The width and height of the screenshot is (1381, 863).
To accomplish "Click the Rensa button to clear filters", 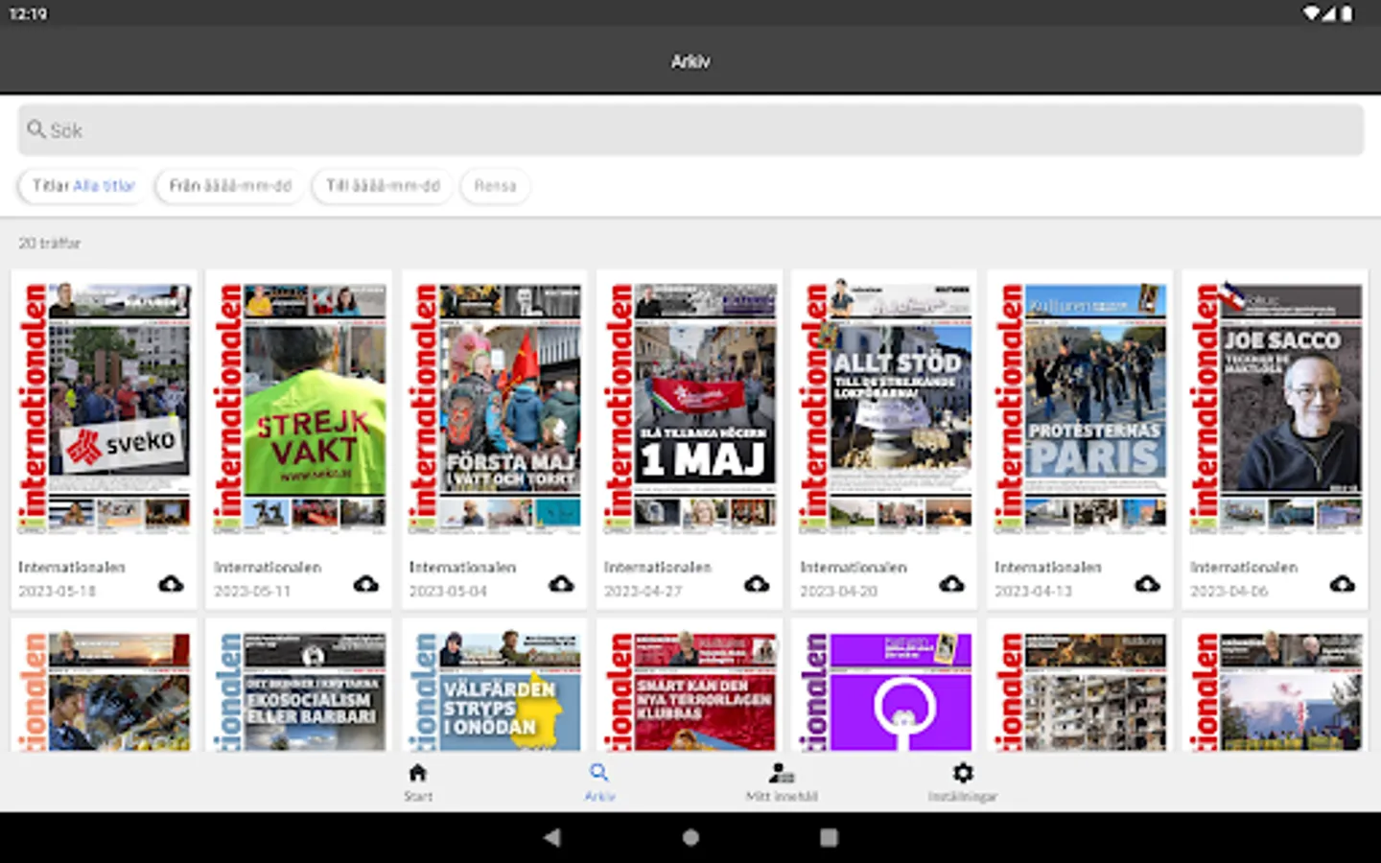I will pos(495,186).
